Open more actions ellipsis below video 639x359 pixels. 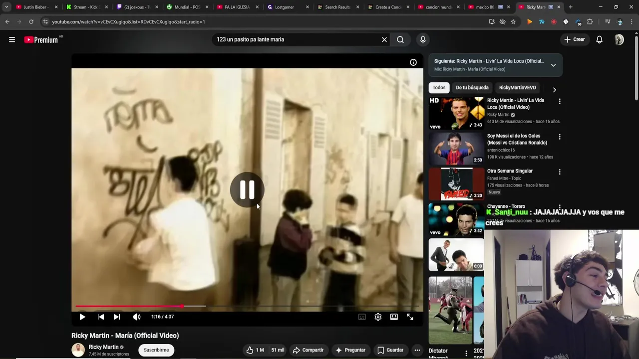point(417,350)
